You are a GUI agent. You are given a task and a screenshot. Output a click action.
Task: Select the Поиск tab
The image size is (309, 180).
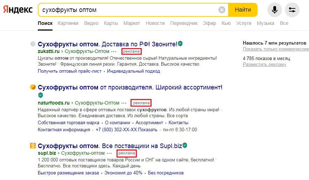pyautogui.click(x=45, y=23)
